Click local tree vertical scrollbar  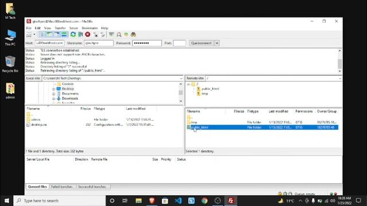[x=181, y=93]
